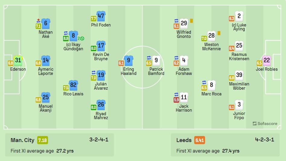This screenshot has height=161, width=286.
Task: Click Julián Álvarez substitution arrows icon
Action: coord(94,73)
